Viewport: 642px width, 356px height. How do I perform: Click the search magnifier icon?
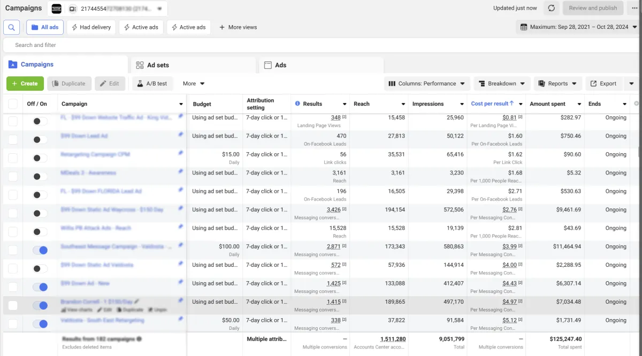[12, 27]
